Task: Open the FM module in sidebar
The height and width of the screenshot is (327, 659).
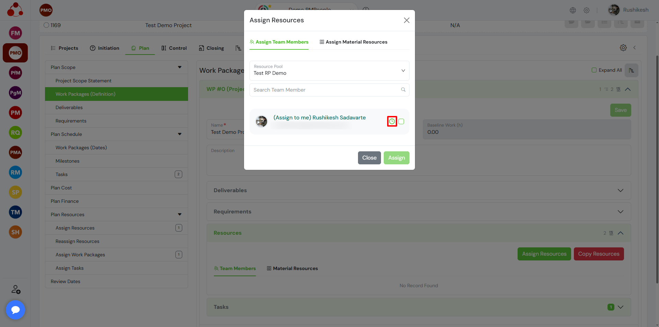Action: click(x=15, y=33)
